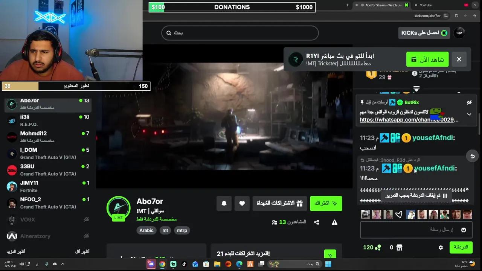This screenshot has height=271, width=482.
Task: Click Abo7or live avatar under the video
Action: pos(119,209)
